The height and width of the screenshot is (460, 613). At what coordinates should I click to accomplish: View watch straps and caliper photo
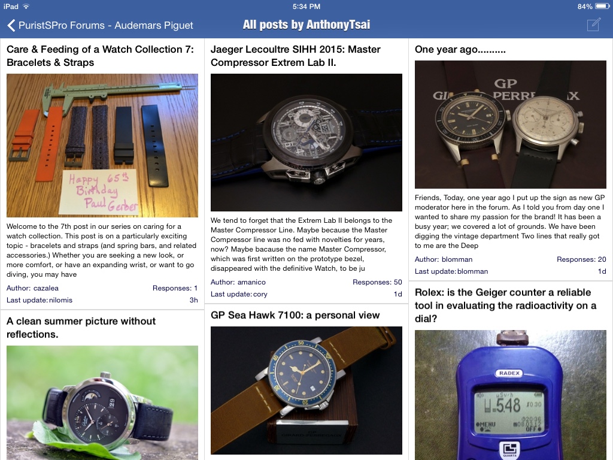tap(102, 145)
